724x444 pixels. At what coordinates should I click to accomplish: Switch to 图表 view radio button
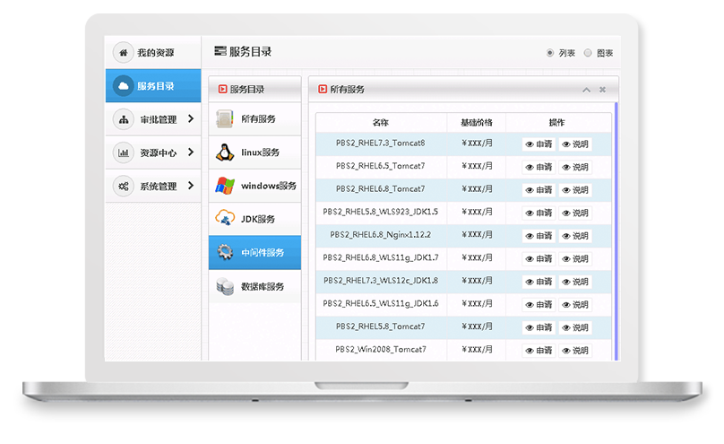(588, 53)
